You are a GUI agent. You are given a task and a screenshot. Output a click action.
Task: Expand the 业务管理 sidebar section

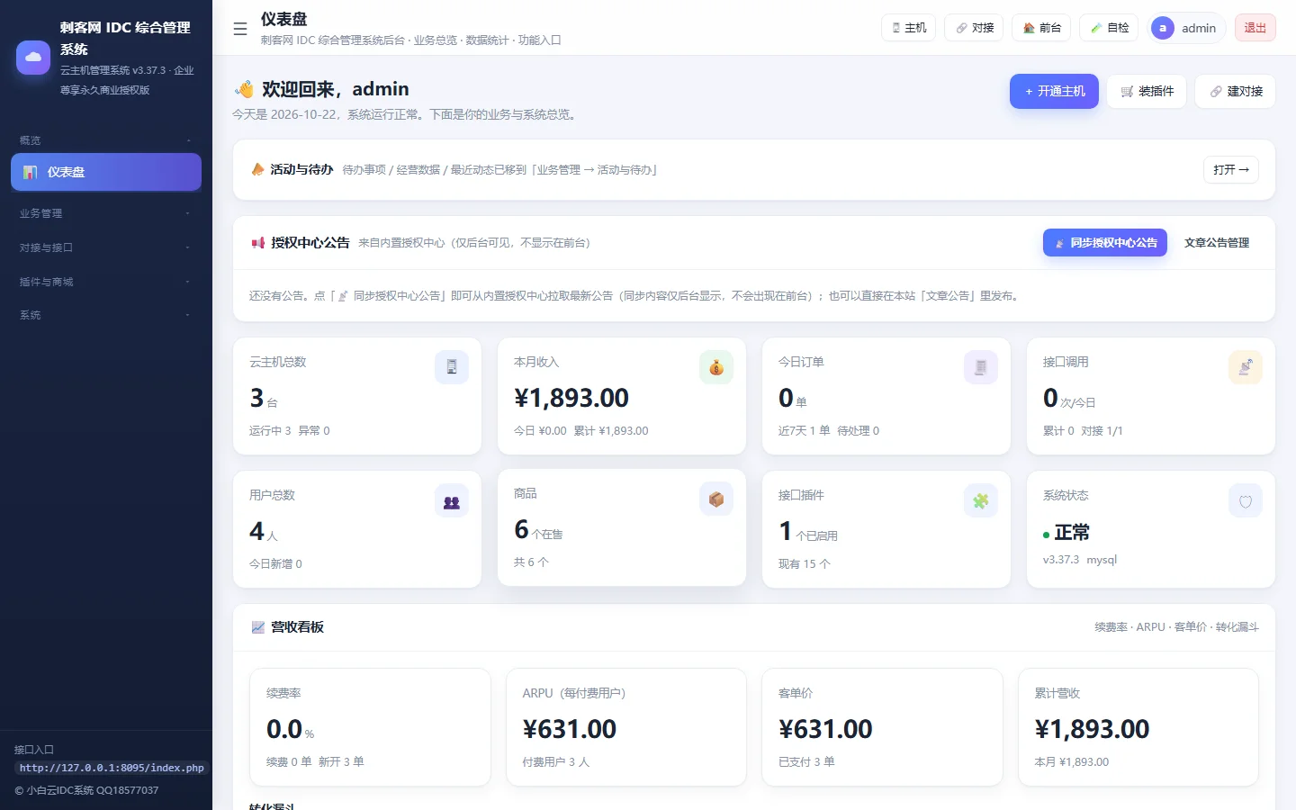click(x=106, y=213)
